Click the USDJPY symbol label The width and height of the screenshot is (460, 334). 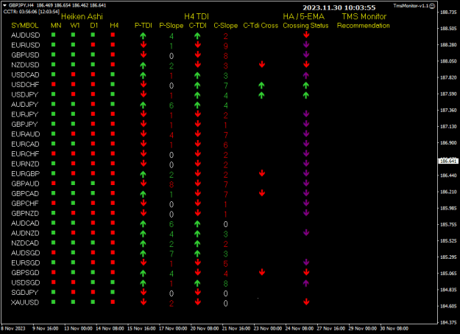pyautogui.click(x=25, y=94)
